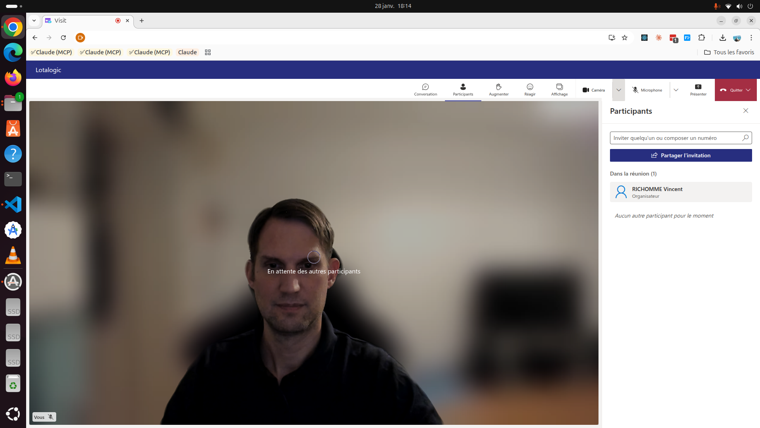Launch Firefox from the dock

(x=13, y=78)
